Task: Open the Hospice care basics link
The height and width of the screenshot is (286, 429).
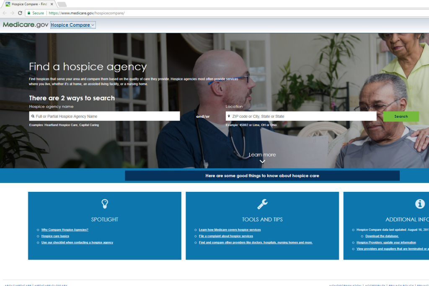Action: (55, 236)
